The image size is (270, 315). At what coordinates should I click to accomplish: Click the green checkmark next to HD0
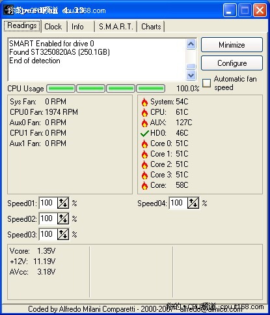[144, 133]
